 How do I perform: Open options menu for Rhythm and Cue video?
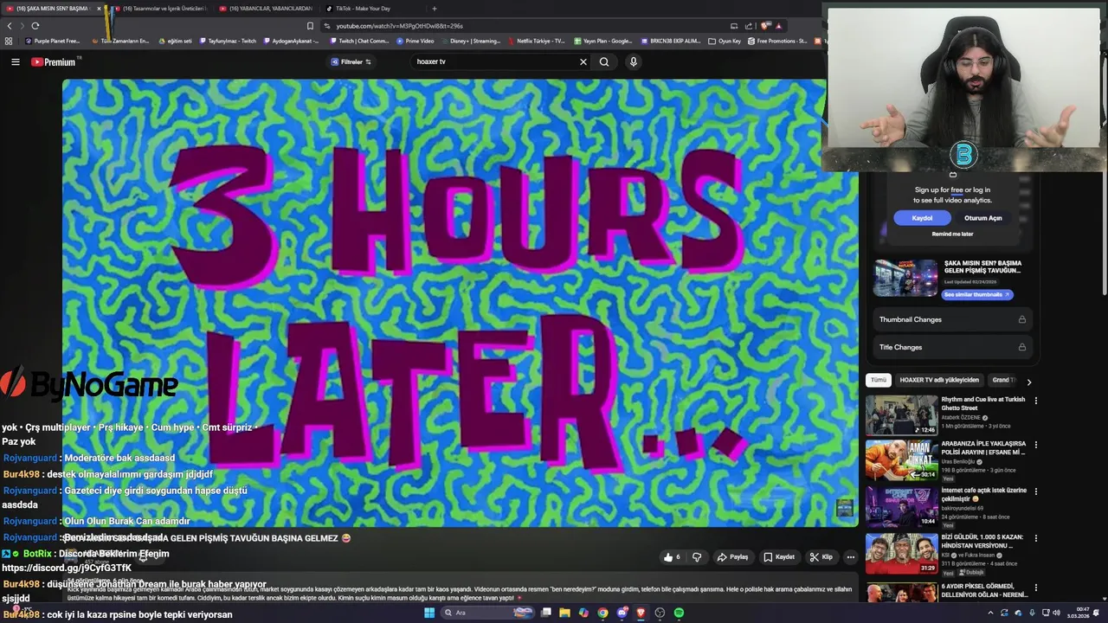[x=1035, y=401]
